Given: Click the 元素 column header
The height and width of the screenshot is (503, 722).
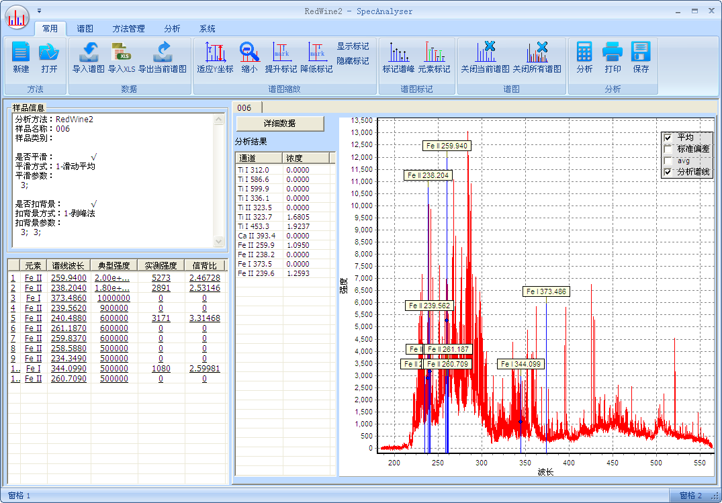Looking at the screenshot, I should click(x=33, y=265).
